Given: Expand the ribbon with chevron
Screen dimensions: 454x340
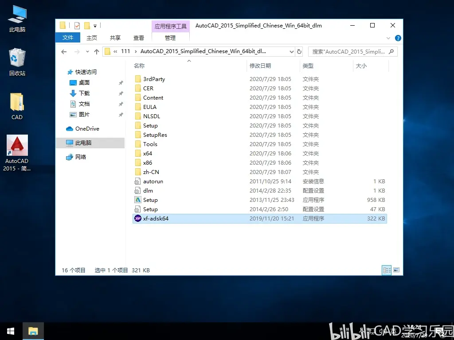Looking at the screenshot, I should 388,38.
